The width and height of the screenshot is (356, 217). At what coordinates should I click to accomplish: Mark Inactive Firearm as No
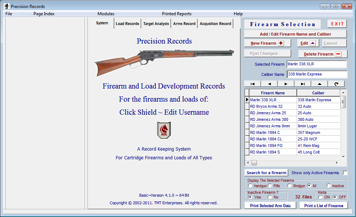coord(270,197)
